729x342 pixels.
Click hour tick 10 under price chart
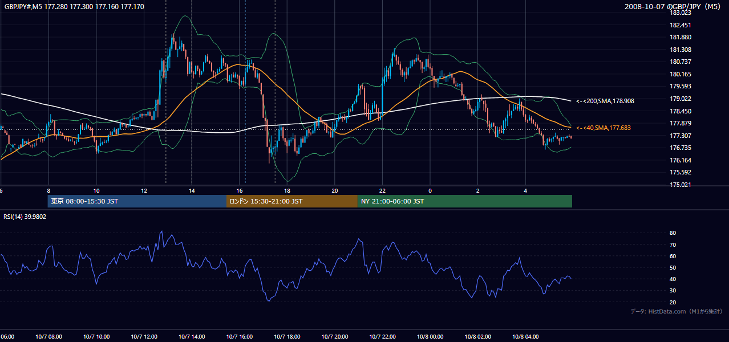(96, 190)
